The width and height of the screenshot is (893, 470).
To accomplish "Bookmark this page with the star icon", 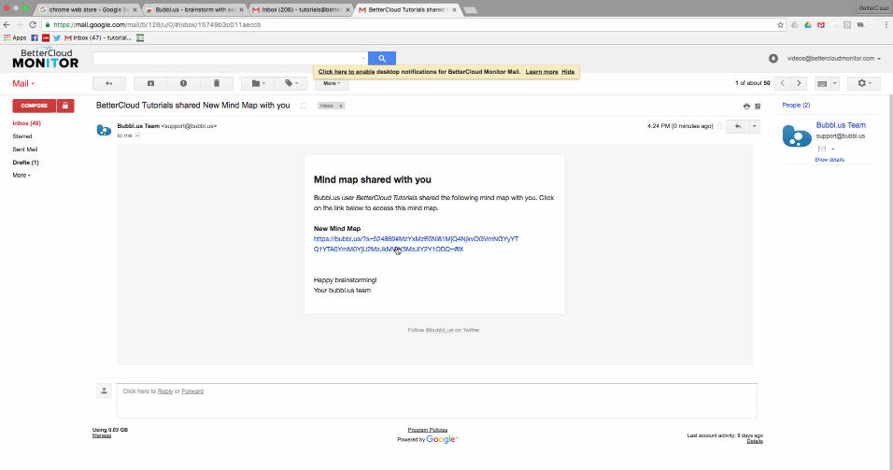I will click(x=780, y=24).
